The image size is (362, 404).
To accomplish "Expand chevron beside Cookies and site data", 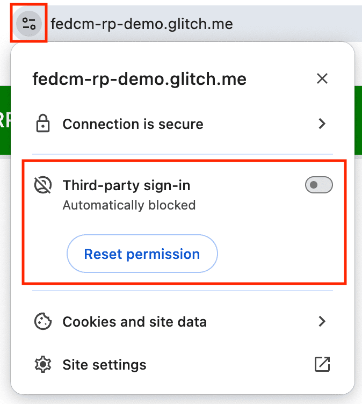I will [322, 322].
